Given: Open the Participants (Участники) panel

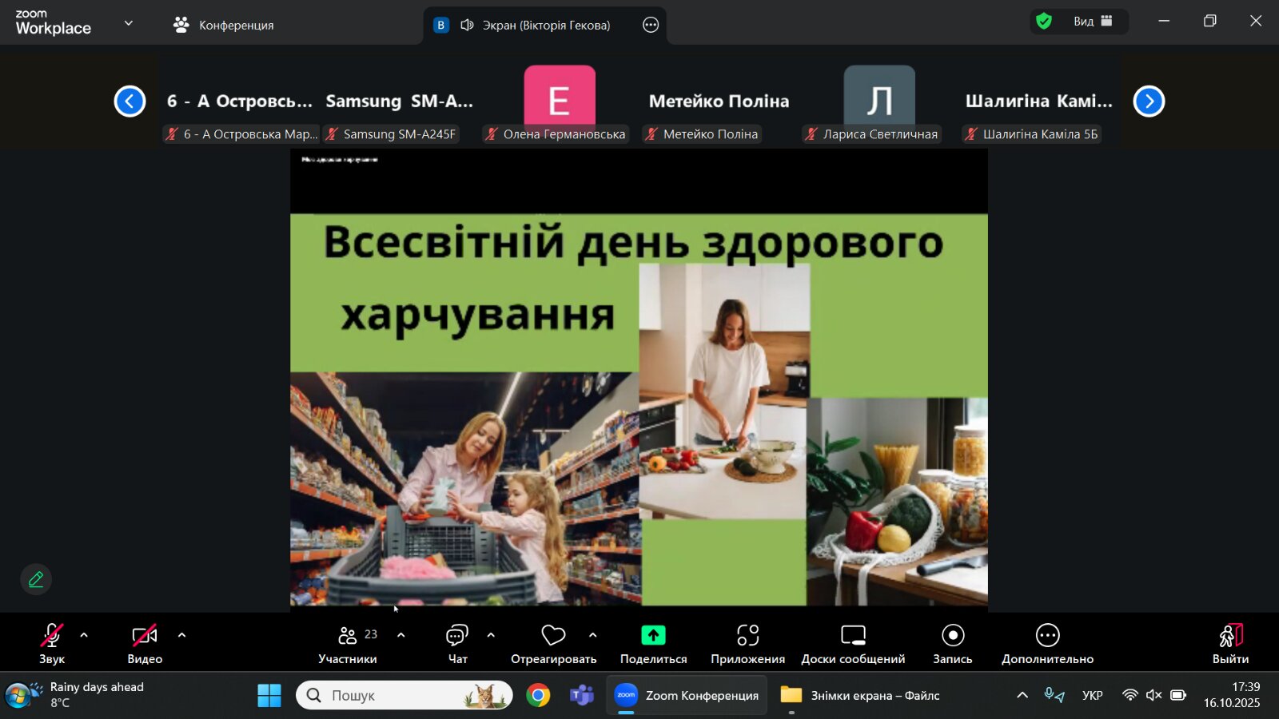Looking at the screenshot, I should click(348, 644).
